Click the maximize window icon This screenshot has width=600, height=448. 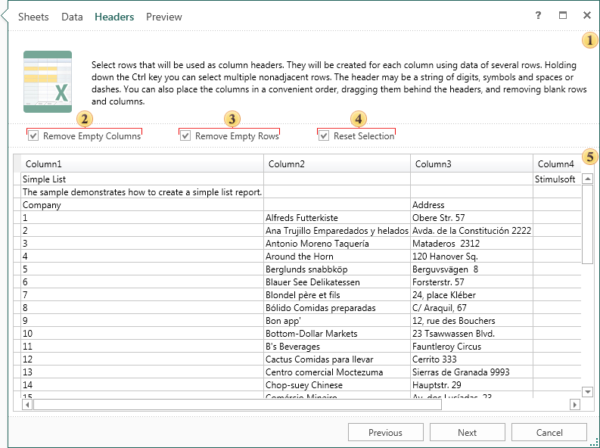tap(563, 15)
